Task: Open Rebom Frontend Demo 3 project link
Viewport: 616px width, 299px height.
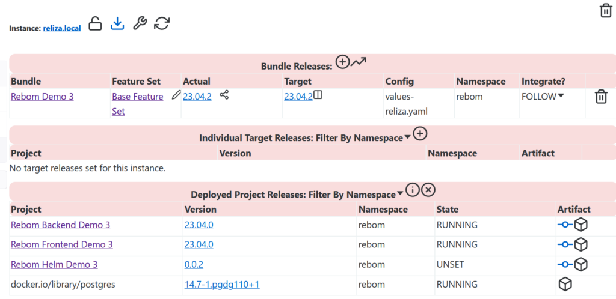Action: point(62,244)
